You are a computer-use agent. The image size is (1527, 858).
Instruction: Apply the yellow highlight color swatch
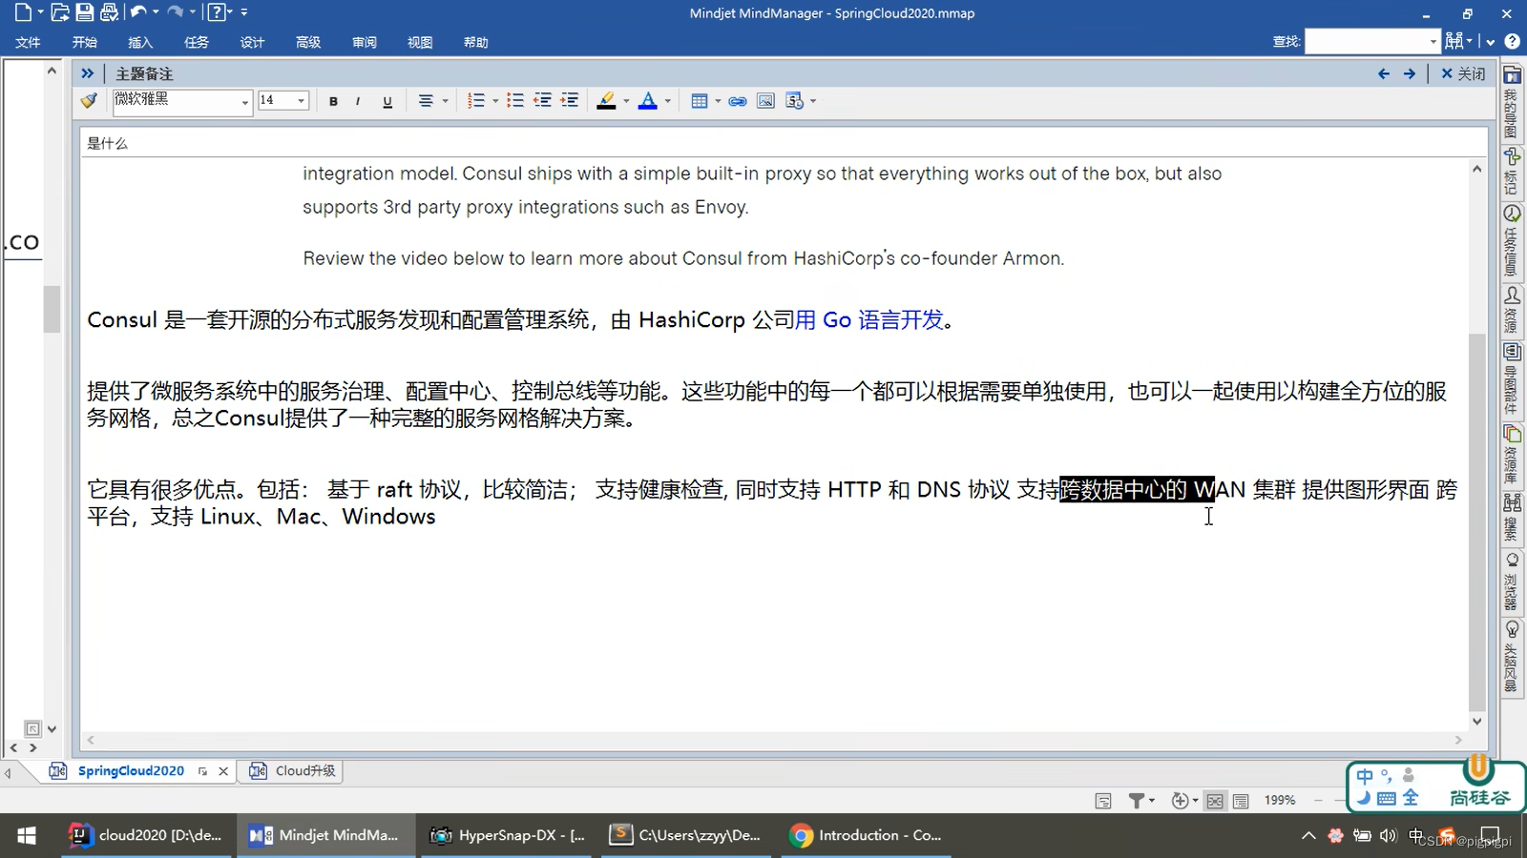coord(606,101)
